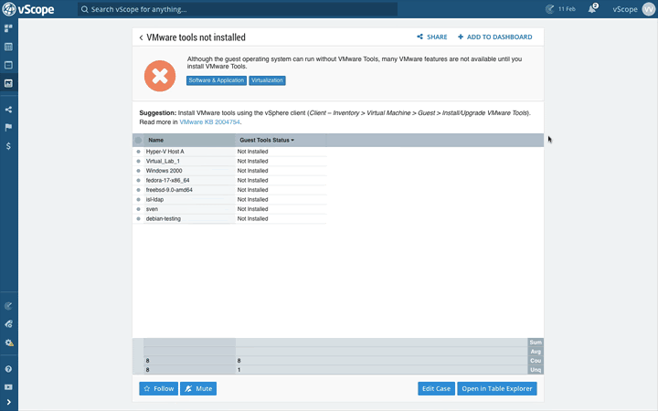Select the row bullet for Virtual_Lab_1
This screenshot has width=658, height=411.
[139, 161]
